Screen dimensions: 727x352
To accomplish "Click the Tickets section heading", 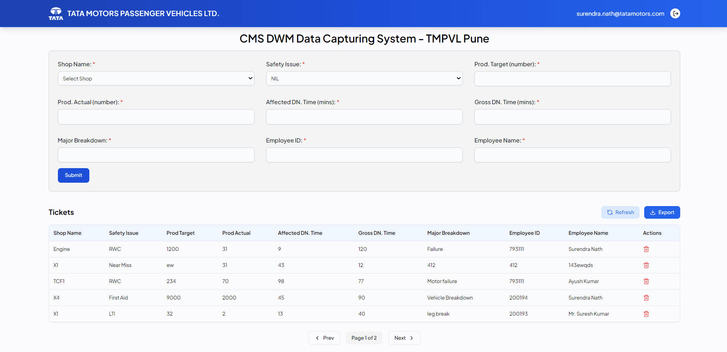I will coord(61,212).
